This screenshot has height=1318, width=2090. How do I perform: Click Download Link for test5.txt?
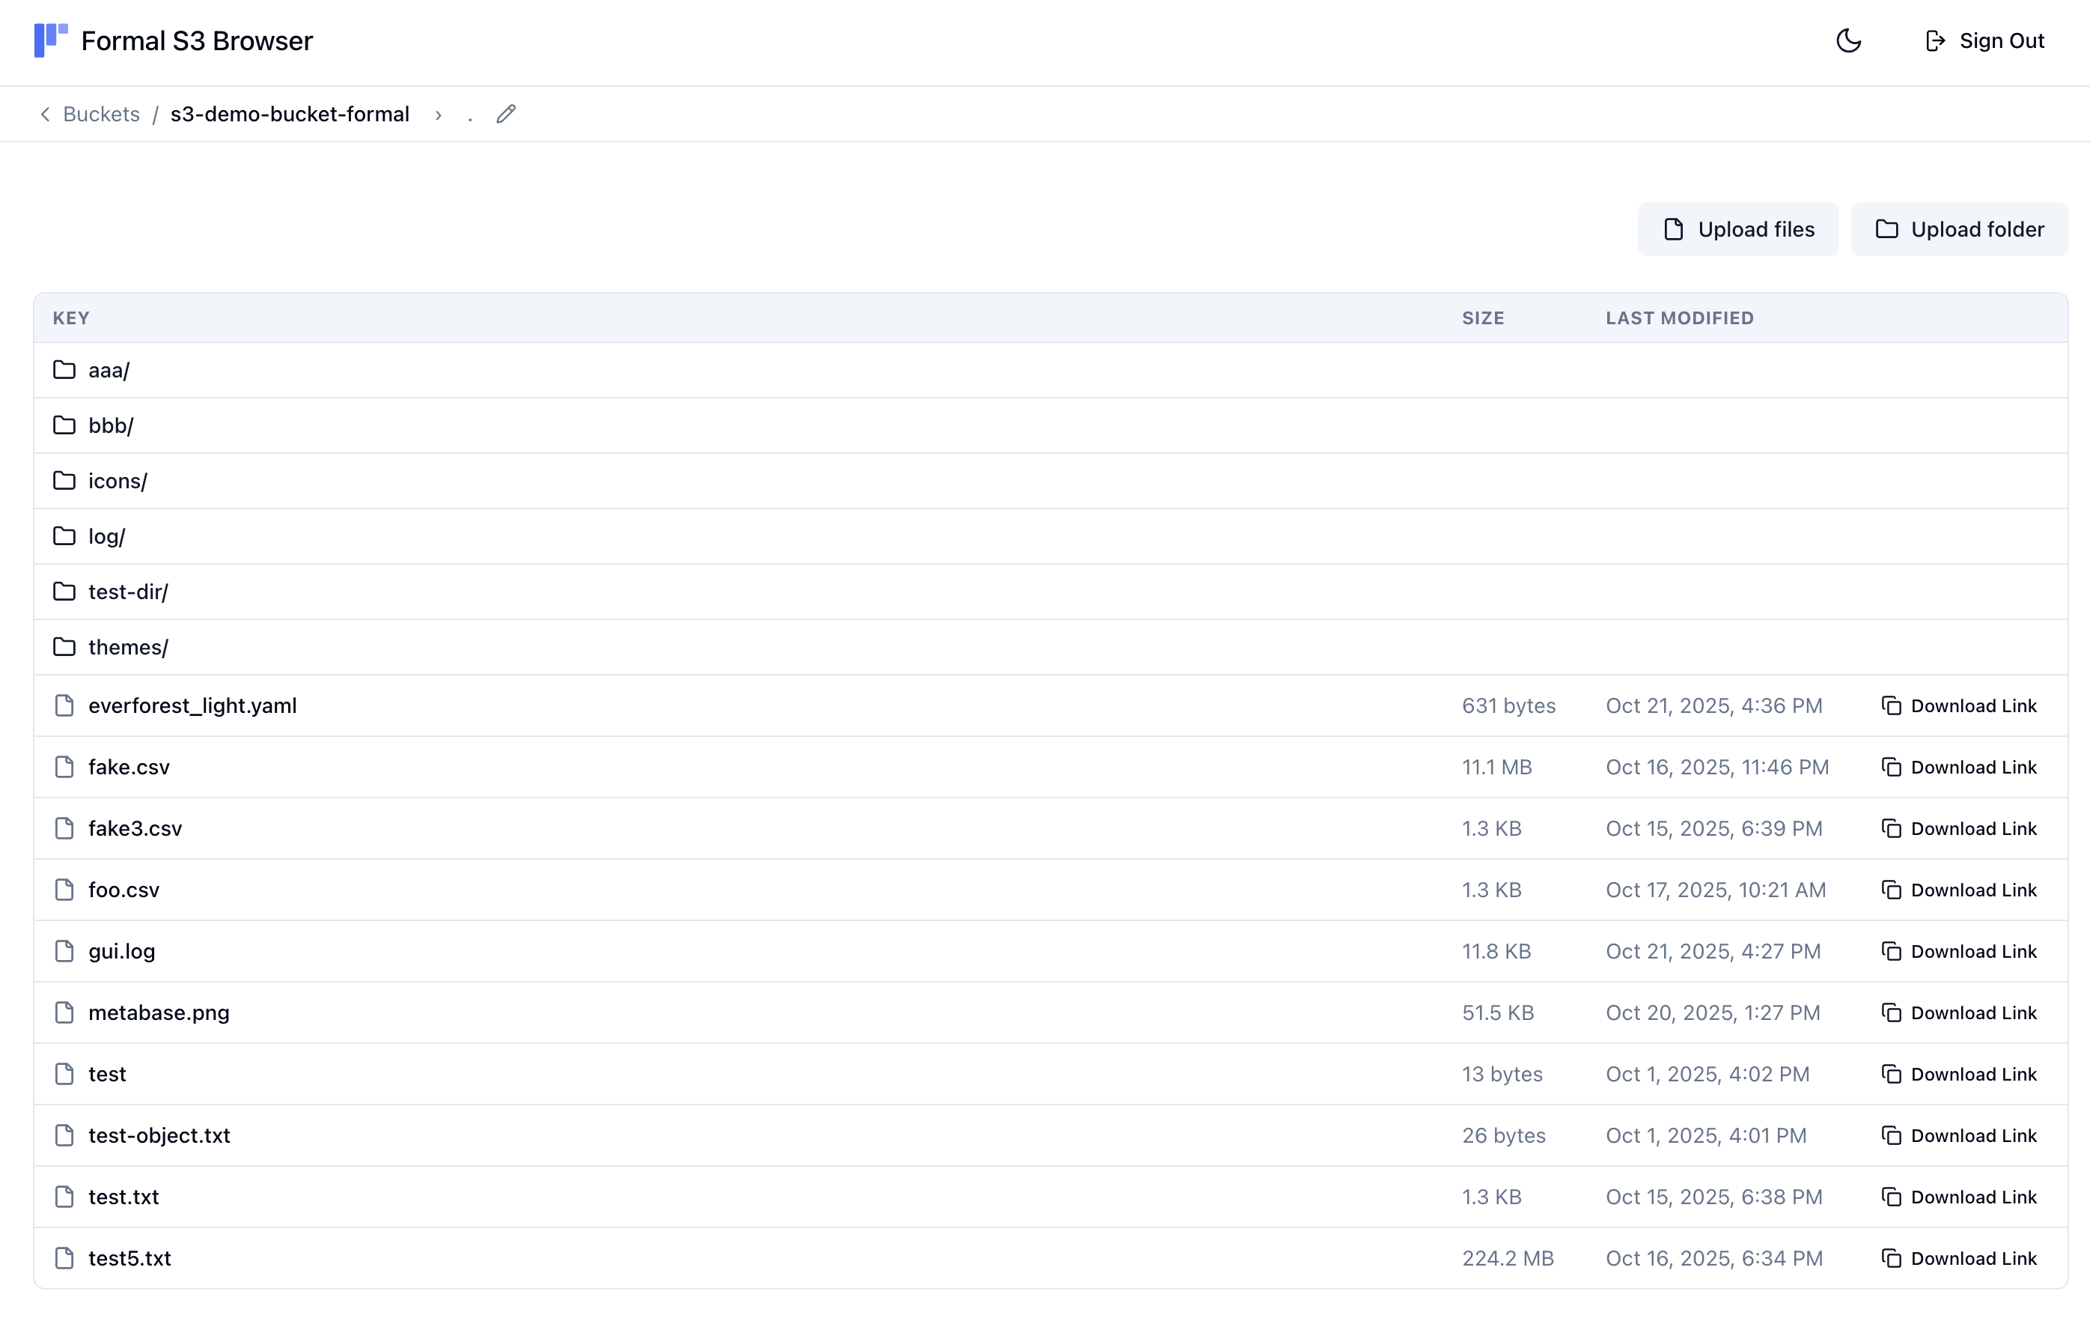point(1974,1257)
